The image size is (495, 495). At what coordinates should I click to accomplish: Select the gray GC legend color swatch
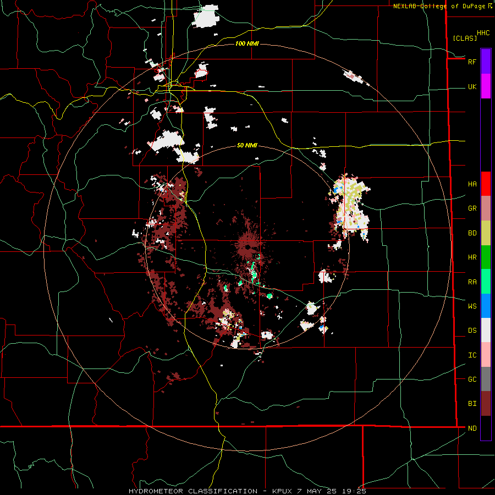click(486, 379)
